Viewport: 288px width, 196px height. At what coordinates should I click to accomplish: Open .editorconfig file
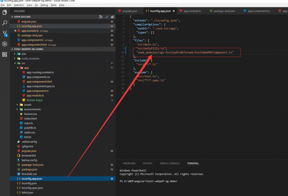coord(63,142)
